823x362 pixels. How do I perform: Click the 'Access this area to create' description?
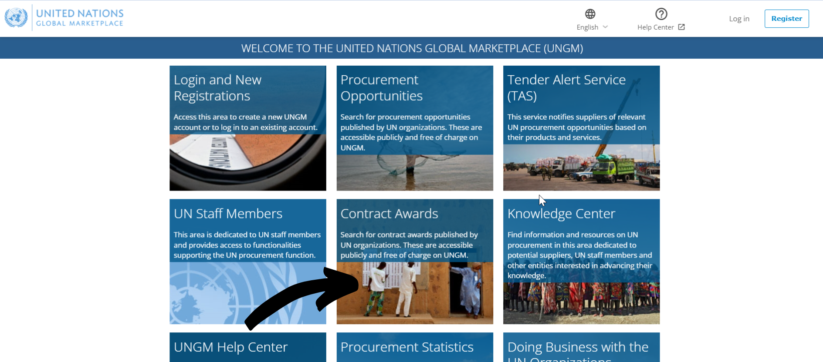coord(245,122)
